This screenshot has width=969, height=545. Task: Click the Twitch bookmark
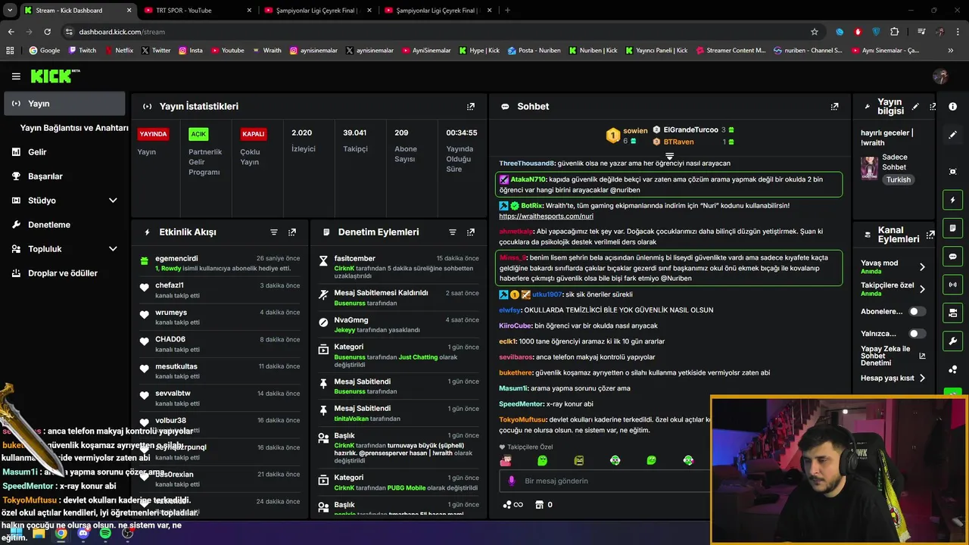tap(83, 51)
